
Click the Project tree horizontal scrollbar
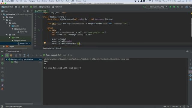point(14,49)
